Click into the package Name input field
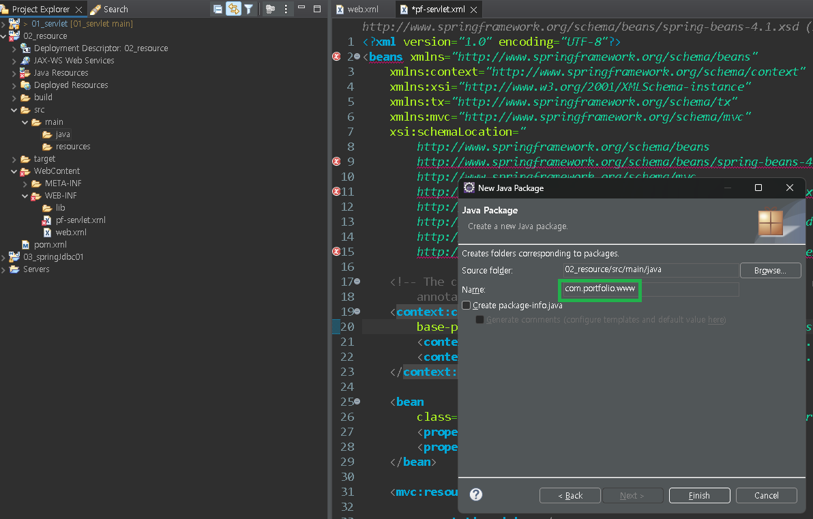813x519 pixels. [650, 289]
